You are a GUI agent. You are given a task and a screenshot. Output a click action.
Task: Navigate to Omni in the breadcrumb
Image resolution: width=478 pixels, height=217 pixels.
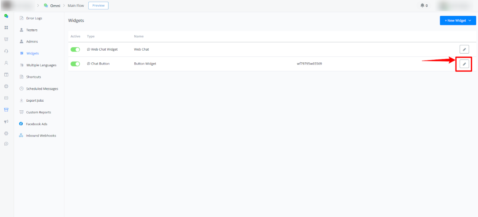pyautogui.click(x=55, y=6)
